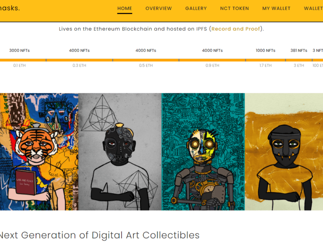323x242 pixels.
Task: Choose the 0.9 ETH tier segment
Action: [x=212, y=60]
